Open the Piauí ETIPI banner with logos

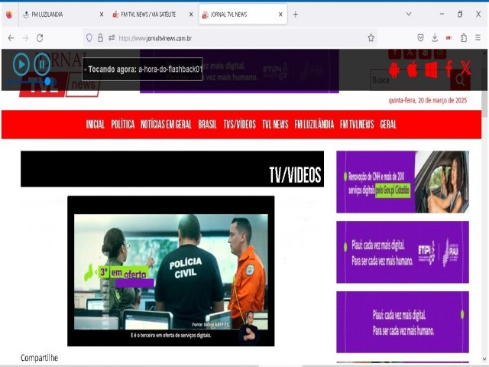[403, 252]
